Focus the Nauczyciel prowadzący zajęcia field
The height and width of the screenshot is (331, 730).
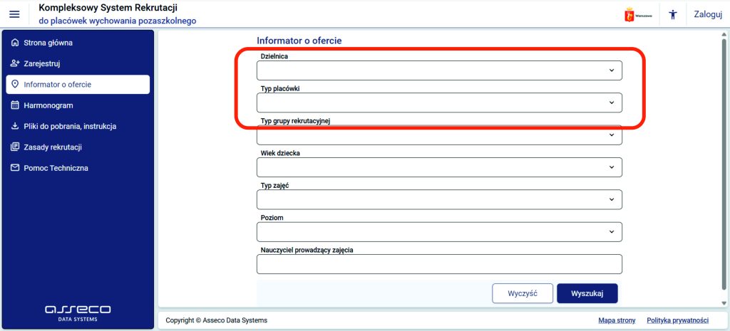click(439, 264)
